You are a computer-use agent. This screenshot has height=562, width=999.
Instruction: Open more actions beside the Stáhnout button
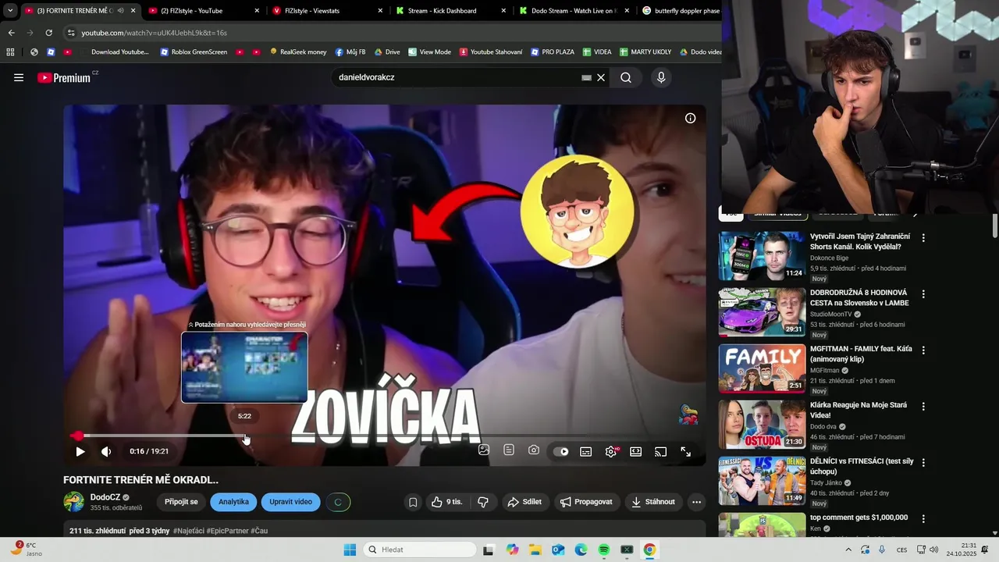696,502
